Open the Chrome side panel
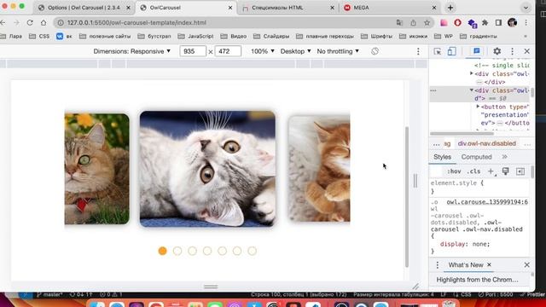 [x=498, y=23]
